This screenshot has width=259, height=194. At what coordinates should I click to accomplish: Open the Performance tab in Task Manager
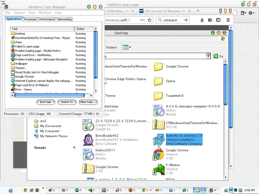click(47, 19)
